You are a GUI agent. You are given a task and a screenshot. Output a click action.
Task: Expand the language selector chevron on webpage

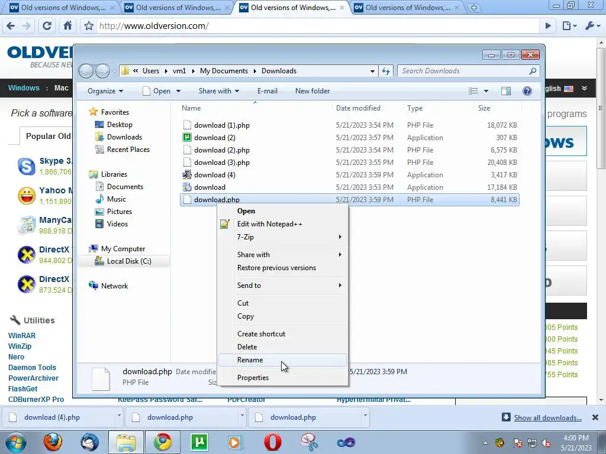[x=584, y=88]
